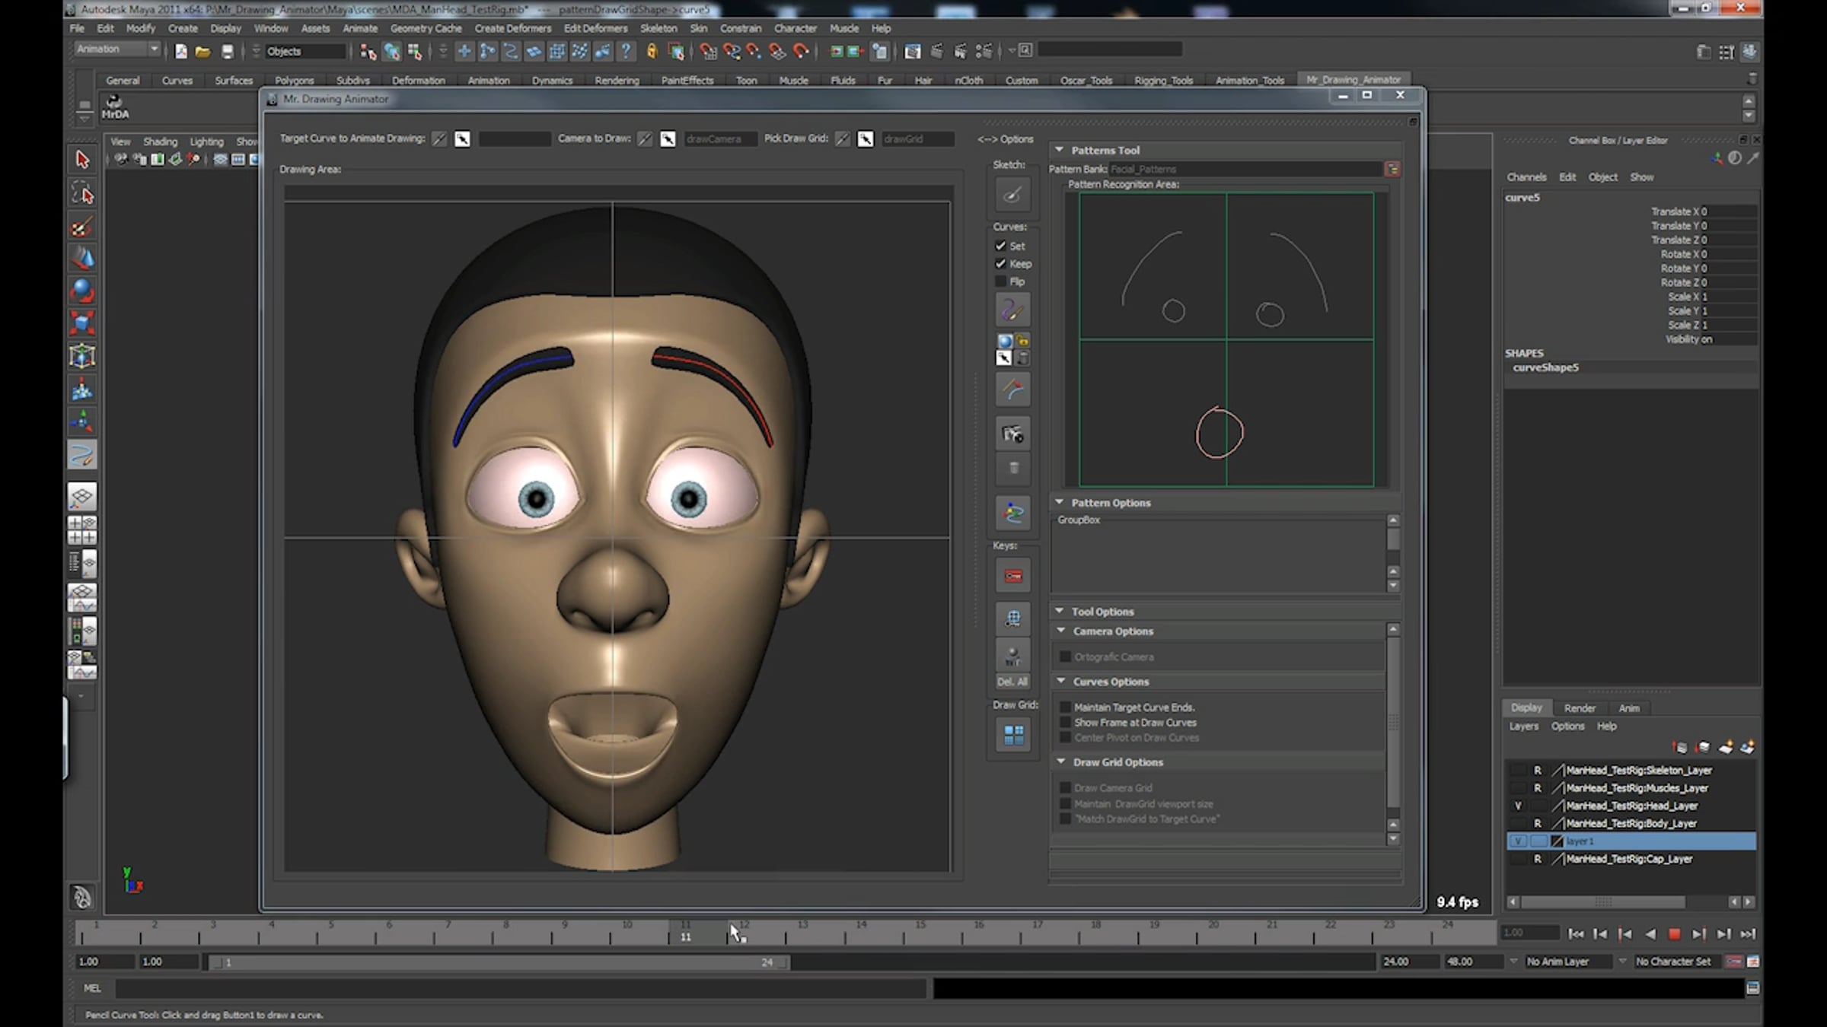The image size is (1827, 1027).
Task: Click the Draw Grid icon
Action: (1013, 735)
